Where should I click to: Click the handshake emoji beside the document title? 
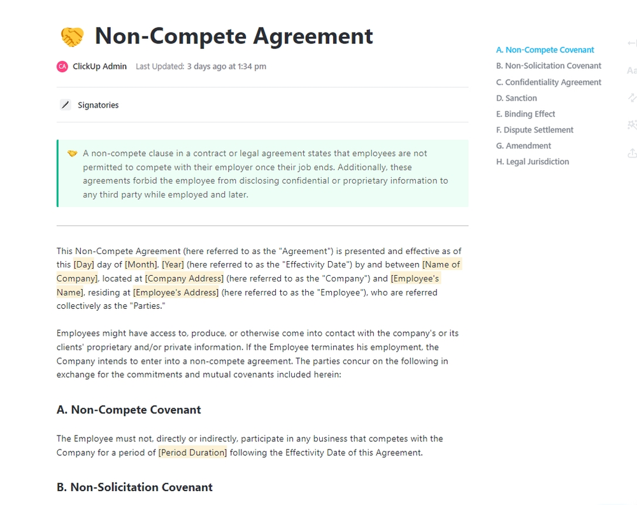tap(72, 36)
